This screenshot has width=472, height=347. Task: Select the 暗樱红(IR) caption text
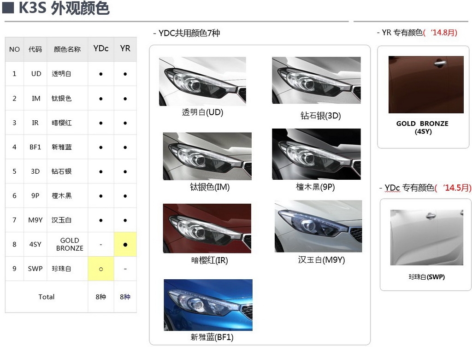click(x=210, y=260)
